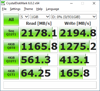The image size is (100, 91).
Task: Open the Language menu
Action: click(52, 9)
